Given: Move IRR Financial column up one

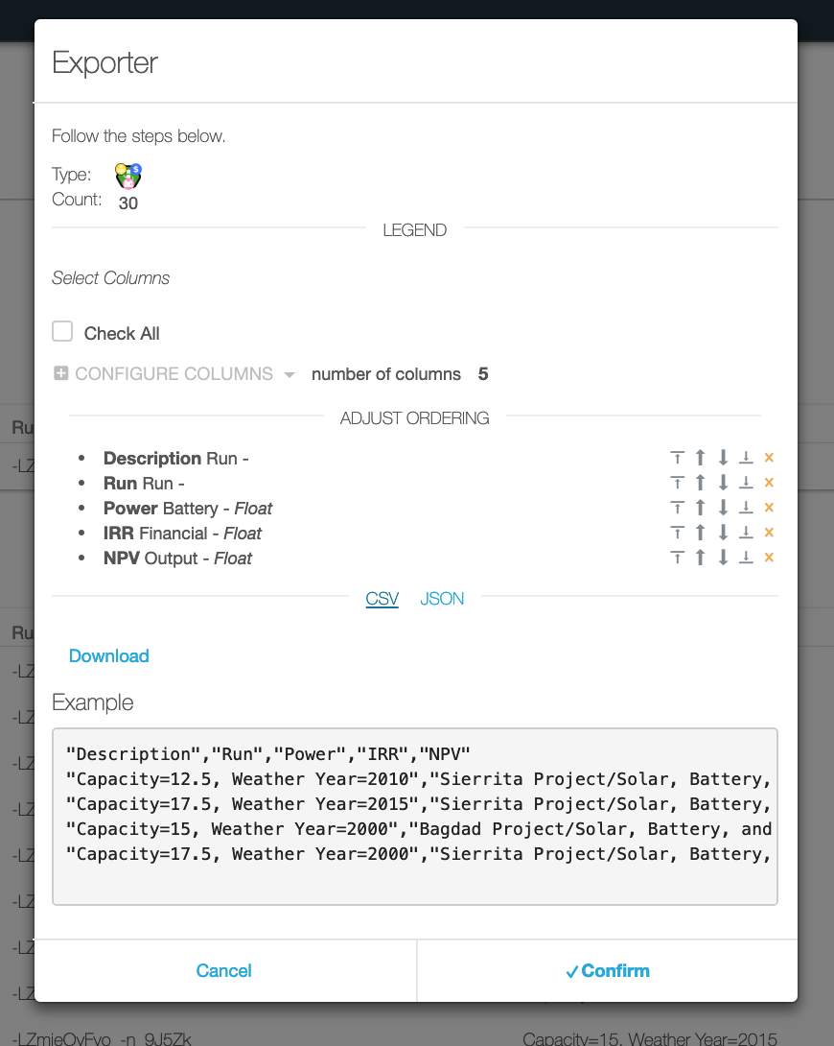Looking at the screenshot, I should (700, 533).
